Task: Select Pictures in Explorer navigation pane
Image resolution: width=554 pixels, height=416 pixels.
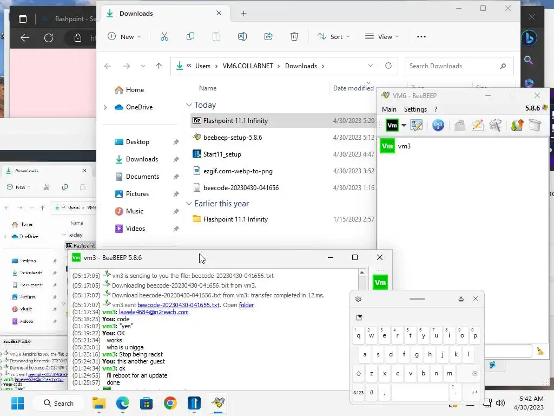Action: click(132, 194)
